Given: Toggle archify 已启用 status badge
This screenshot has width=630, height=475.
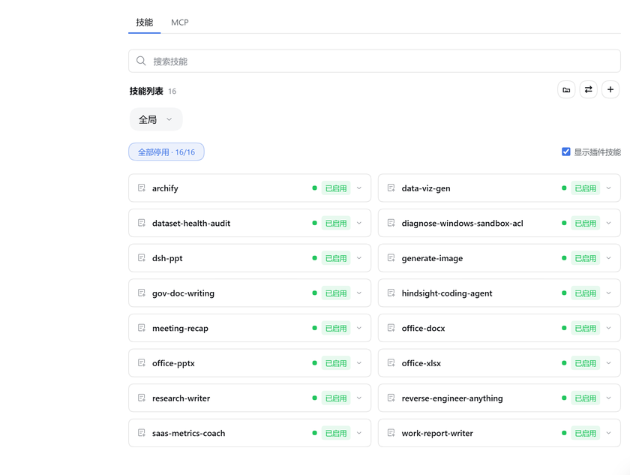Looking at the screenshot, I should 336,188.
